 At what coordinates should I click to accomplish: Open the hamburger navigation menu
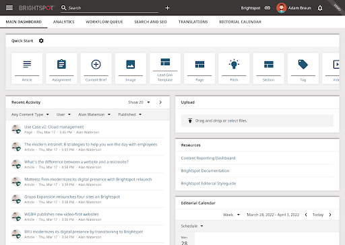click(9, 8)
